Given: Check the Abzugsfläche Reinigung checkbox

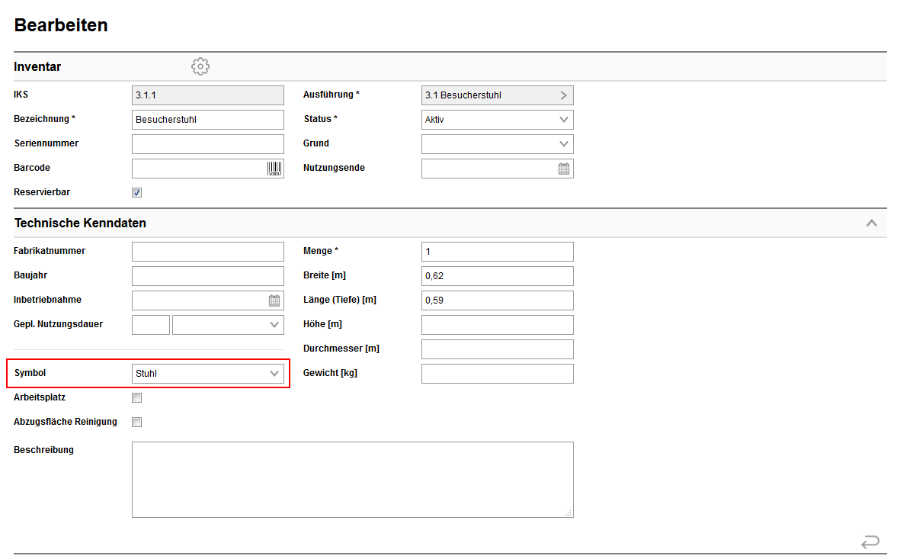Looking at the screenshot, I should pos(137,422).
